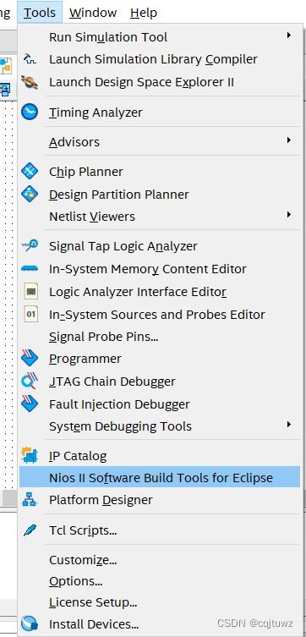Expand the System Debugging Tools submenu arrow
The height and width of the screenshot is (637, 306).
click(288, 425)
